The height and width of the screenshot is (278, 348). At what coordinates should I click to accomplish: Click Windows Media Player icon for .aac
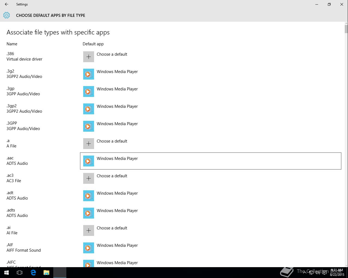pos(89,161)
